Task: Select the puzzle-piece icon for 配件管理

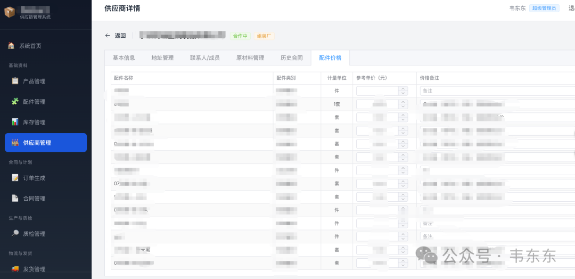Action: (15, 101)
